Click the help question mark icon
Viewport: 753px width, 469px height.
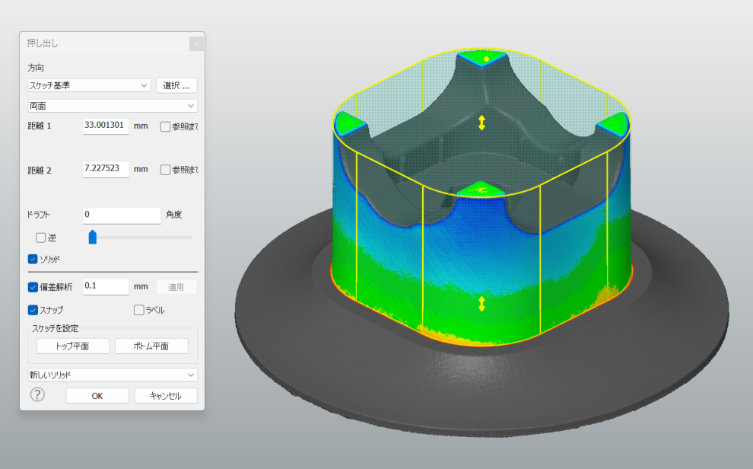pos(37,394)
